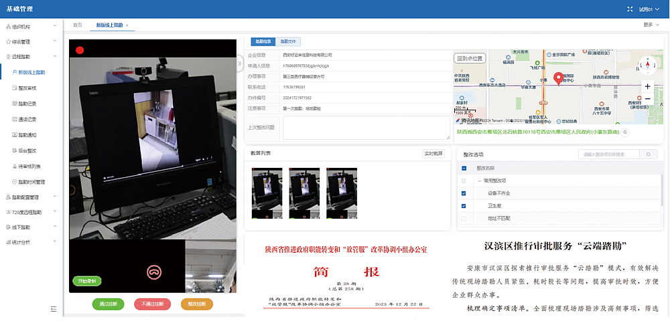This screenshot has width=670, height=323.
Task: Switch to the 踏勘文件 tab
Action: point(287,41)
